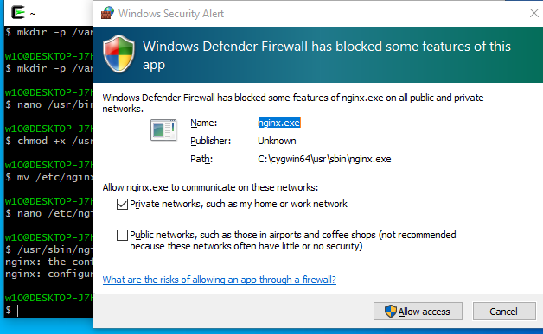Enable the Public networks checkbox

point(122,235)
